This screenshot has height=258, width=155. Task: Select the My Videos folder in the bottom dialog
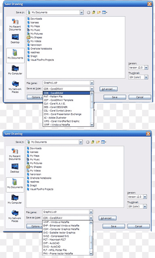point(34,171)
